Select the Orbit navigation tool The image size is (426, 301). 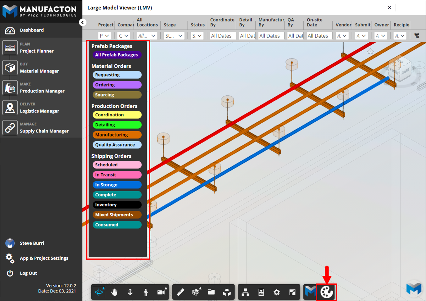point(99,292)
